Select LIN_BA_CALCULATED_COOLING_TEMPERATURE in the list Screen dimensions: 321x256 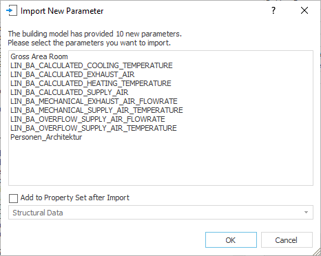(x=92, y=65)
